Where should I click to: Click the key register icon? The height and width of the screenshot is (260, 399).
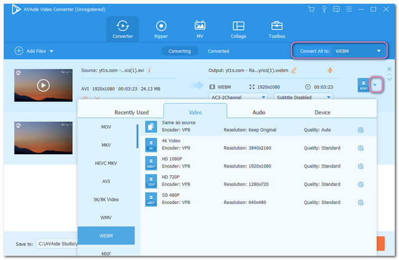click(x=324, y=9)
